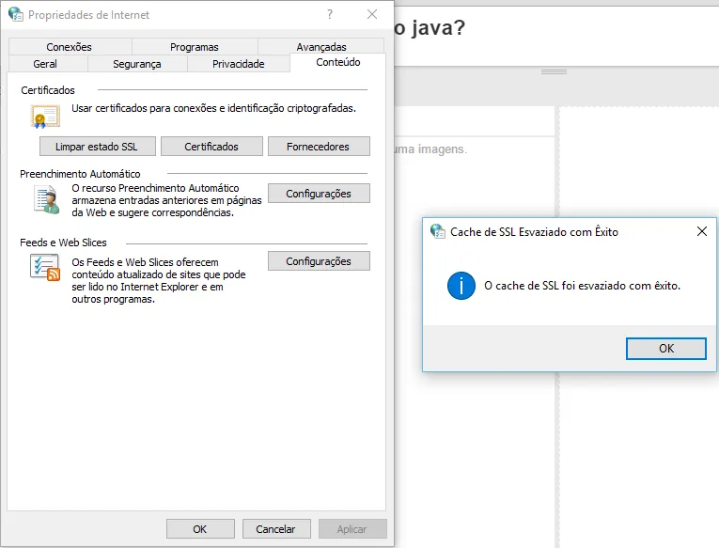The image size is (719, 548).
Task: Close the Cache de SSL dialog
Action: tap(701, 231)
